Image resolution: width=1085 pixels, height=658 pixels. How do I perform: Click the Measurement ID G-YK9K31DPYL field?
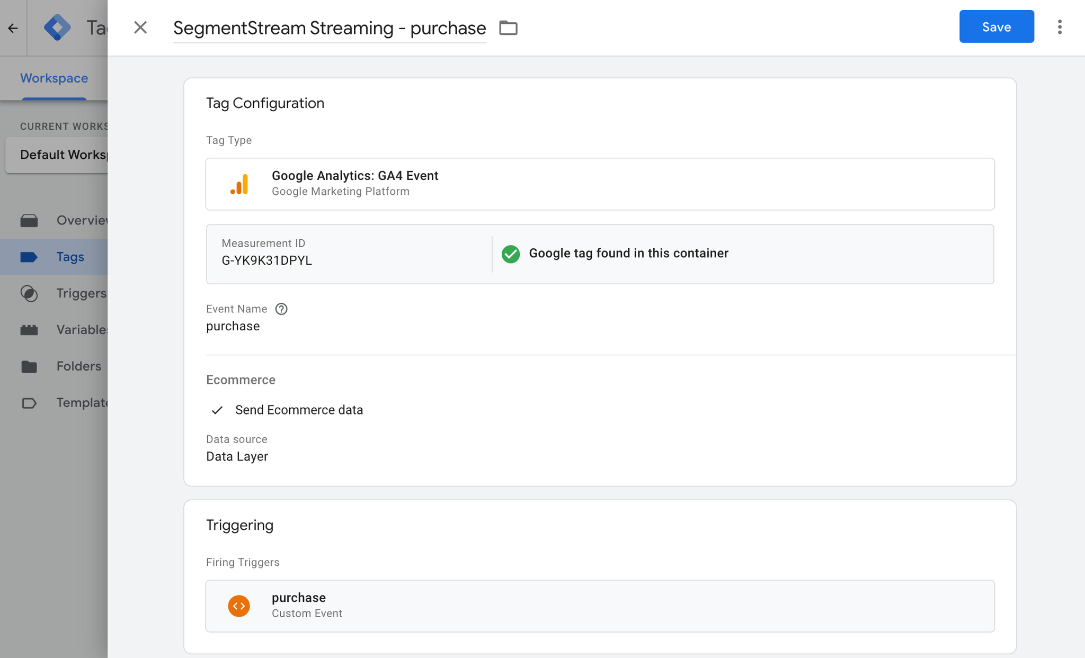click(266, 260)
